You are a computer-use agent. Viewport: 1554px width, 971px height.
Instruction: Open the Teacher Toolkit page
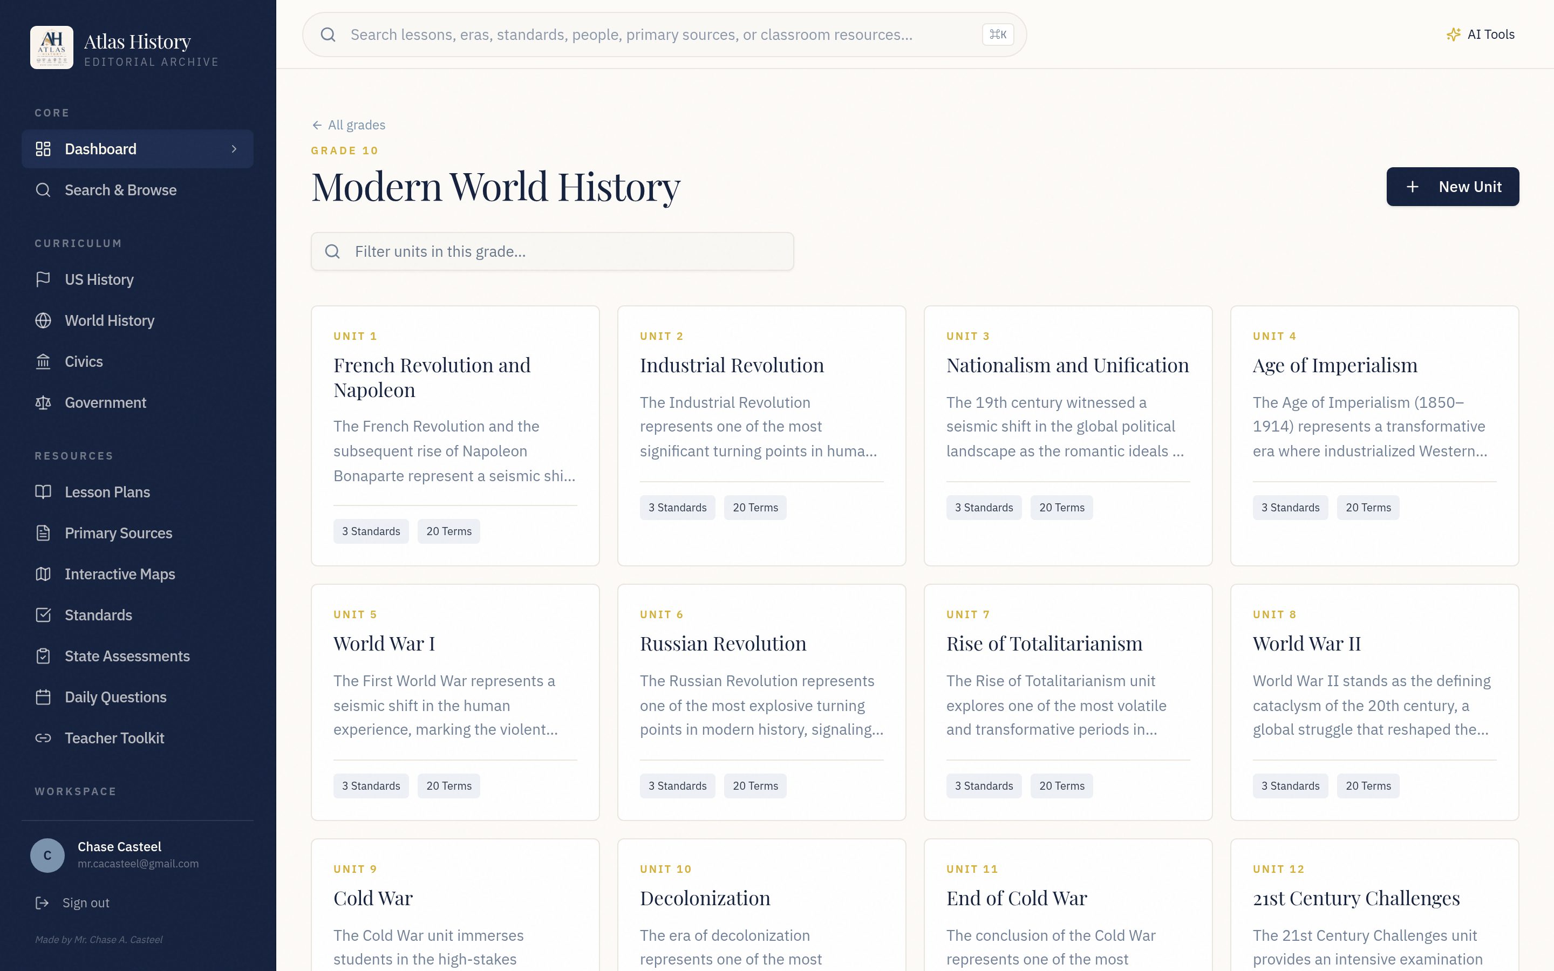click(x=138, y=738)
